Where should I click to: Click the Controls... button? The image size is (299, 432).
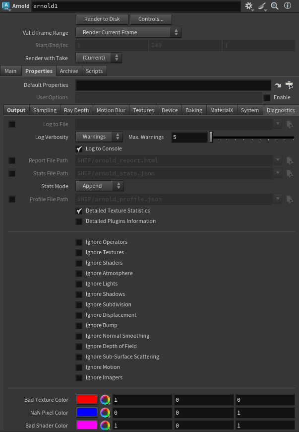pyautogui.click(x=151, y=19)
